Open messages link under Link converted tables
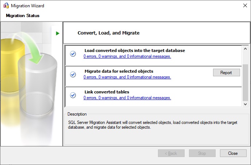The width and height of the screenshot is (251, 165). tap(127, 98)
